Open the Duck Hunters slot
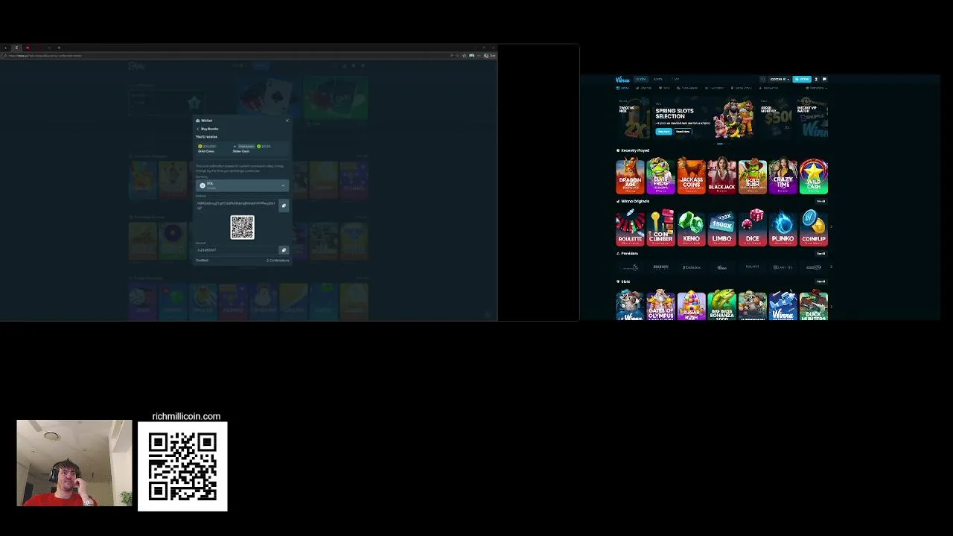This screenshot has width=953, height=536. [x=813, y=305]
